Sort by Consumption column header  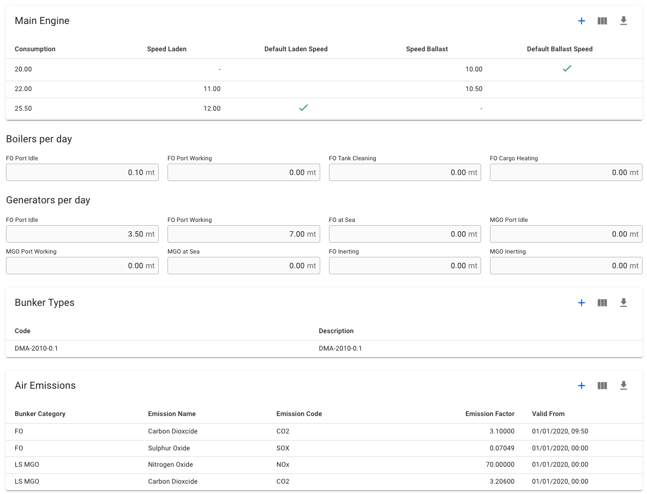(x=35, y=49)
